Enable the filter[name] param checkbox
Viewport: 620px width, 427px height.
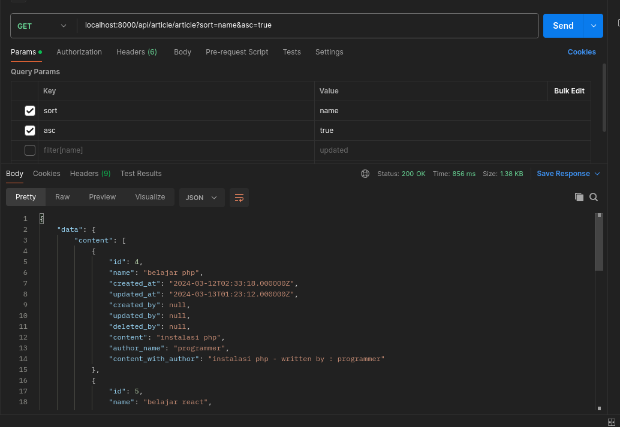pyautogui.click(x=30, y=150)
